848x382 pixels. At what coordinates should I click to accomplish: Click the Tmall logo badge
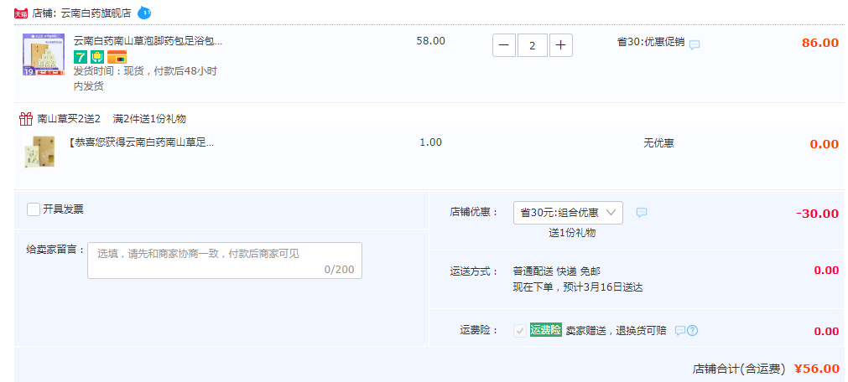[x=21, y=13]
